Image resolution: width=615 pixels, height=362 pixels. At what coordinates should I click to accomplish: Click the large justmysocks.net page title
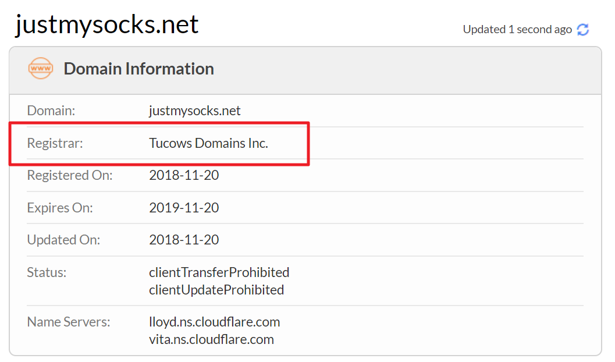(107, 24)
